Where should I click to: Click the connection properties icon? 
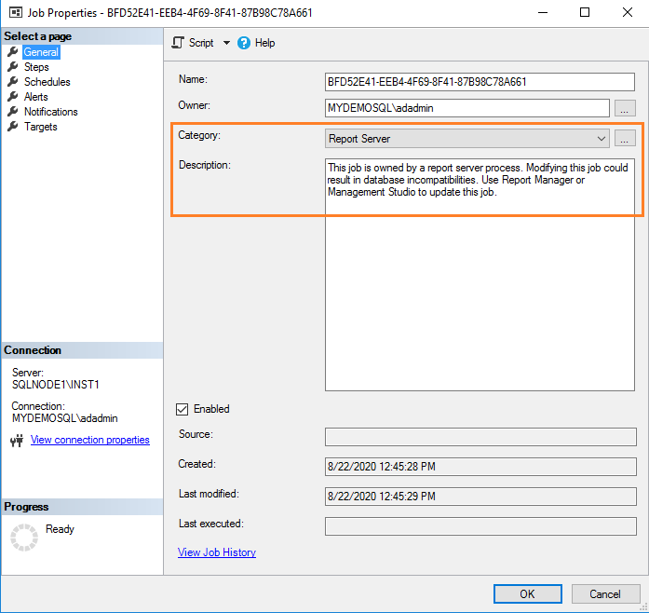16,441
